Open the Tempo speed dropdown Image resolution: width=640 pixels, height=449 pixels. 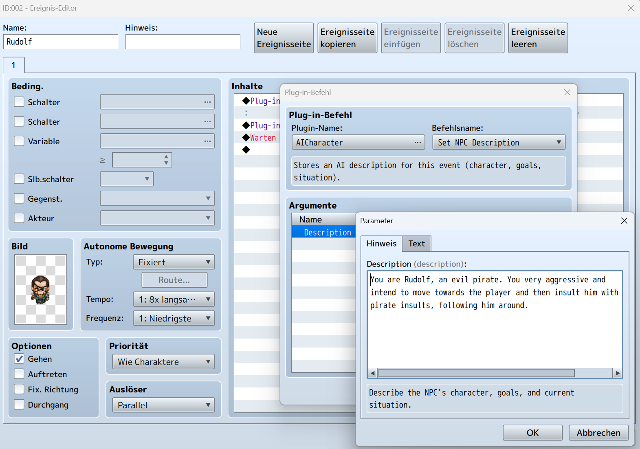(174, 299)
